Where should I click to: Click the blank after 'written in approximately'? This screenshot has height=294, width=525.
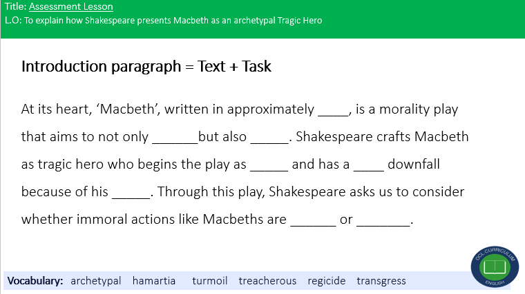pyautogui.click(x=334, y=110)
